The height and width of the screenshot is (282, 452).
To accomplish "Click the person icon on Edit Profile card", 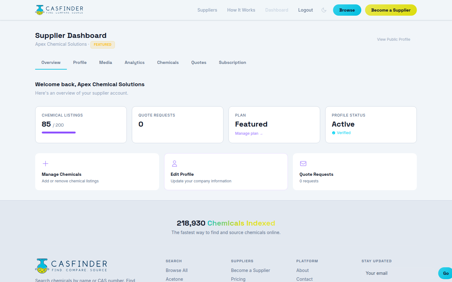I will point(174,163).
